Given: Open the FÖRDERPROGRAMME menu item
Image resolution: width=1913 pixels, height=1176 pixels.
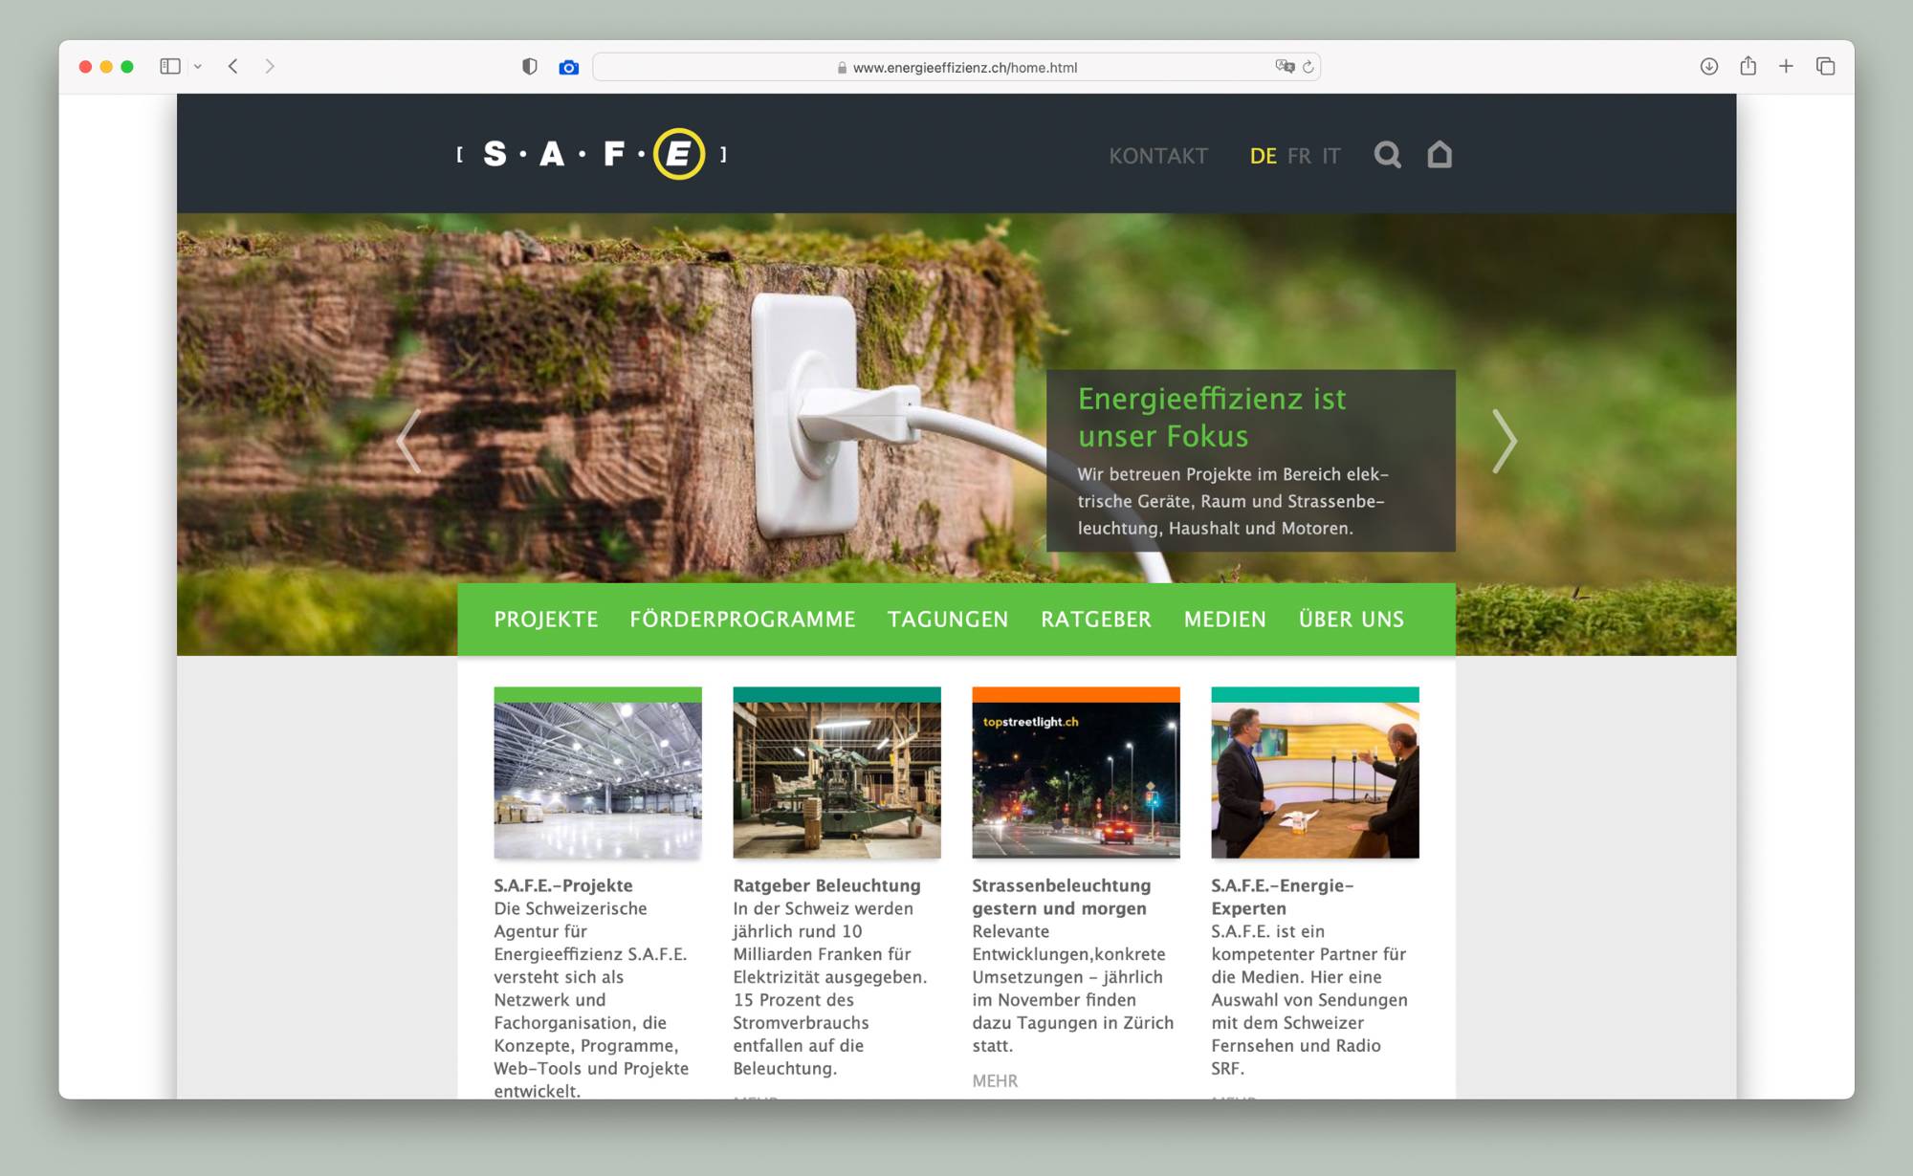Looking at the screenshot, I should [742, 620].
